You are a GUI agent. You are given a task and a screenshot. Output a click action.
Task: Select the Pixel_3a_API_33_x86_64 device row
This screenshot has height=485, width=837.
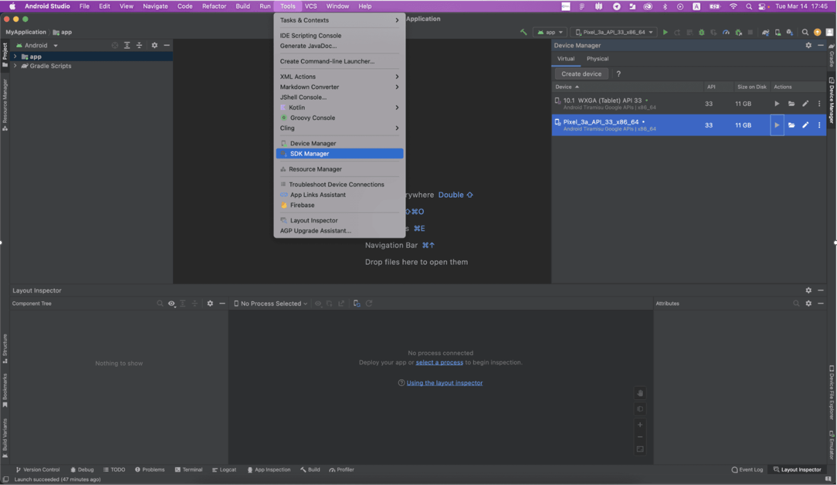689,125
